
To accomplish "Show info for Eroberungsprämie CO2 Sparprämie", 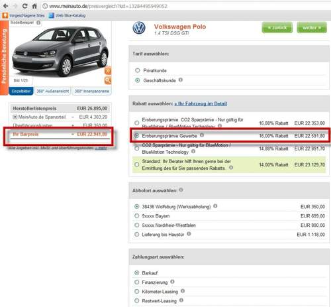I will coord(220,126).
